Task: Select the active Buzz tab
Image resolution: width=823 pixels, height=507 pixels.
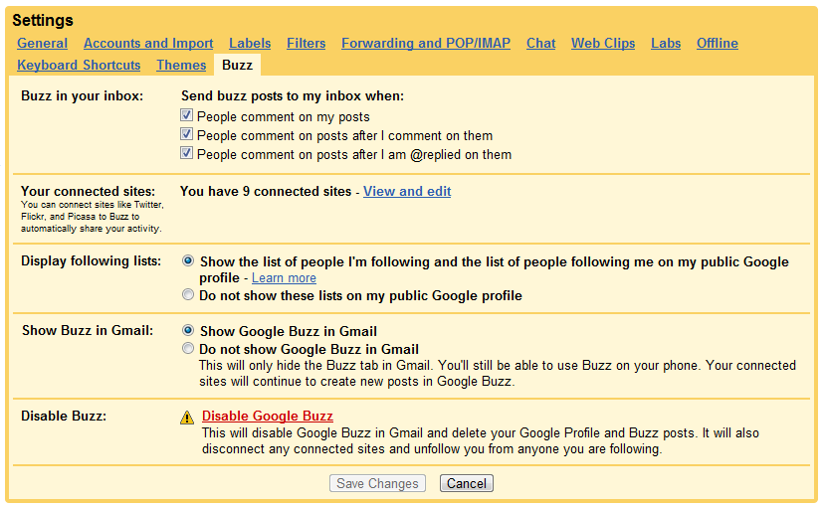Action: tap(237, 65)
